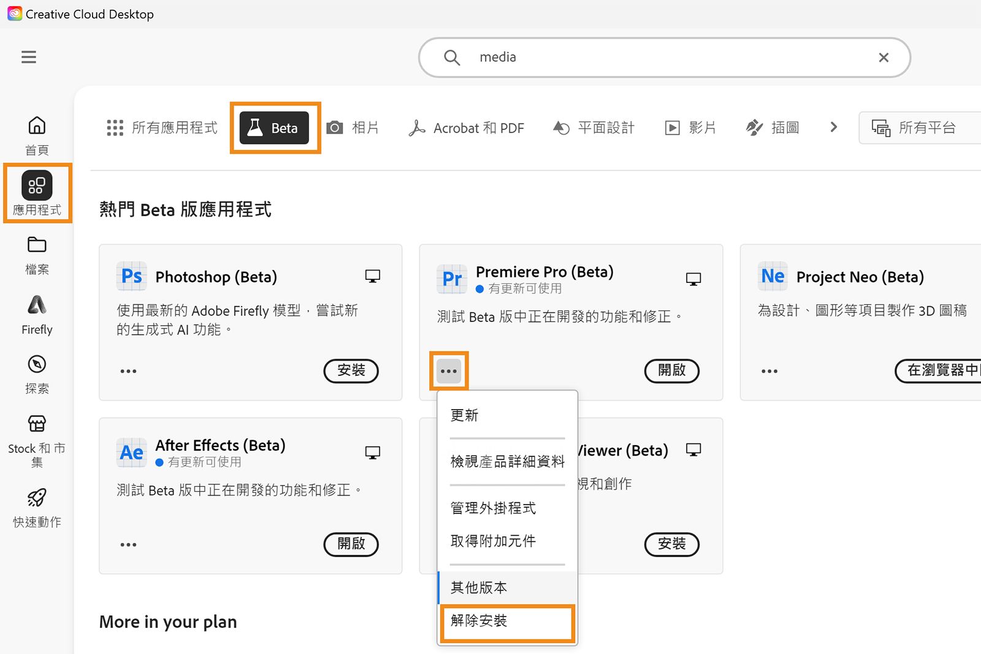Click the After Effects Ae icon
Viewport: 981px width, 654px height.
132,453
